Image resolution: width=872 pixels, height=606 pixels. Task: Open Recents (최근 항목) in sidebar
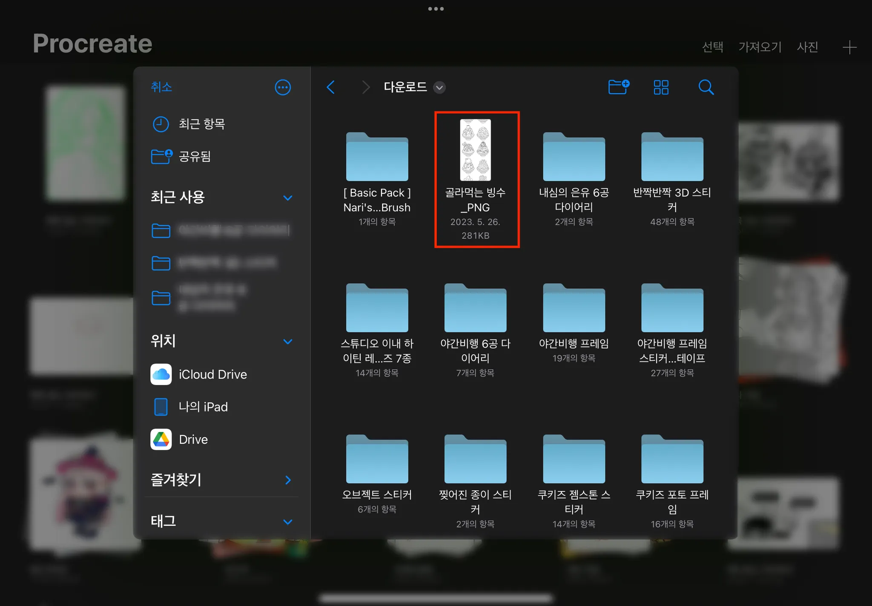(x=201, y=124)
